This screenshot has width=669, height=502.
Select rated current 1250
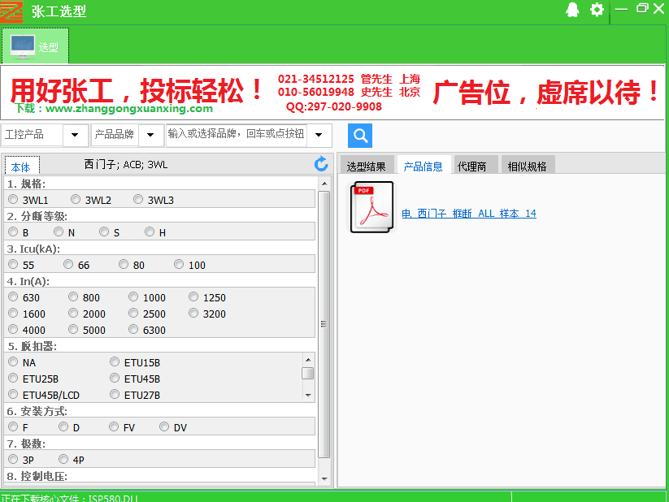point(193,296)
